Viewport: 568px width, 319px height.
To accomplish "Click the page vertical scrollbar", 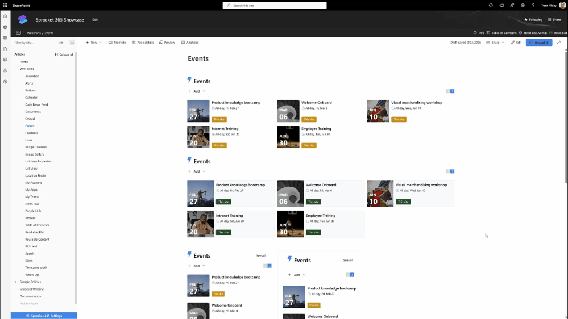I will (566, 117).
